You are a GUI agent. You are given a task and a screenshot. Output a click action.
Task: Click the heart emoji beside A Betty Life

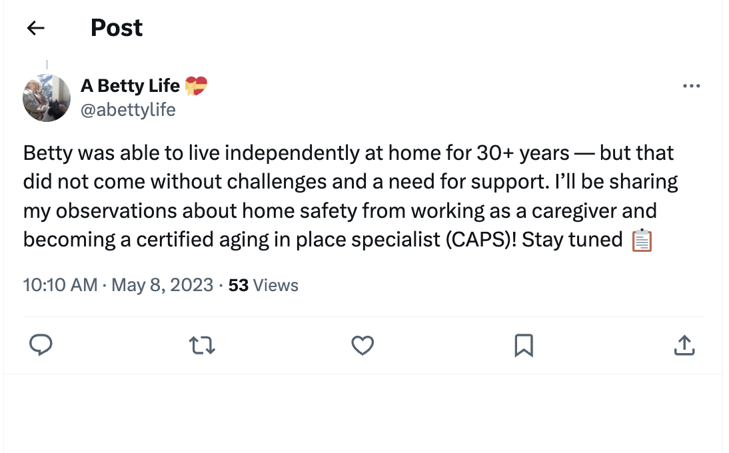coord(196,86)
